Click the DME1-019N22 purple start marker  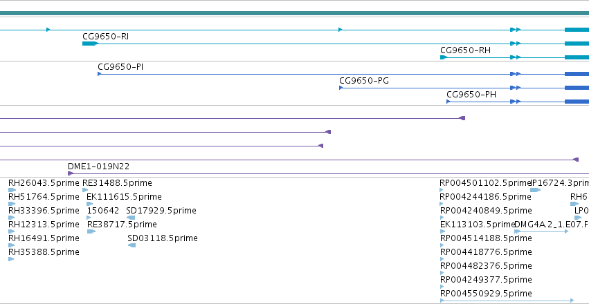(x=70, y=173)
